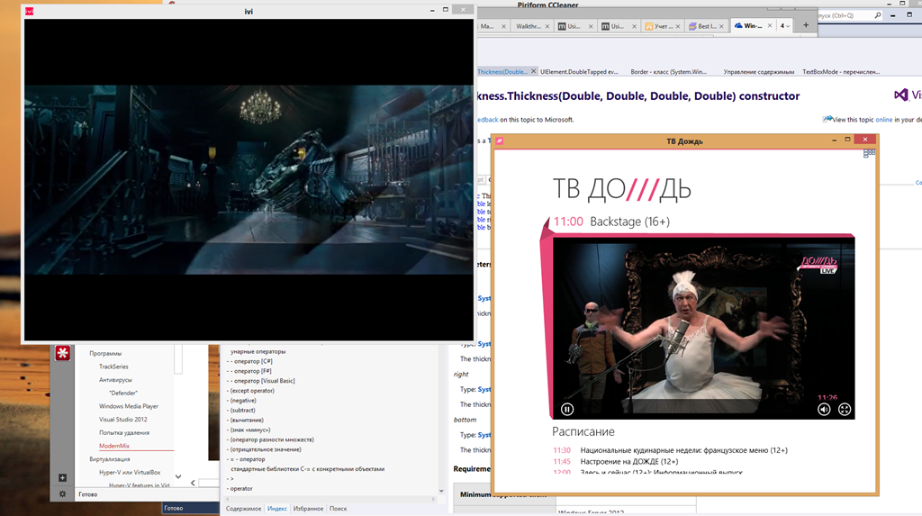Click the TV Дождь logo heading

(x=621, y=189)
